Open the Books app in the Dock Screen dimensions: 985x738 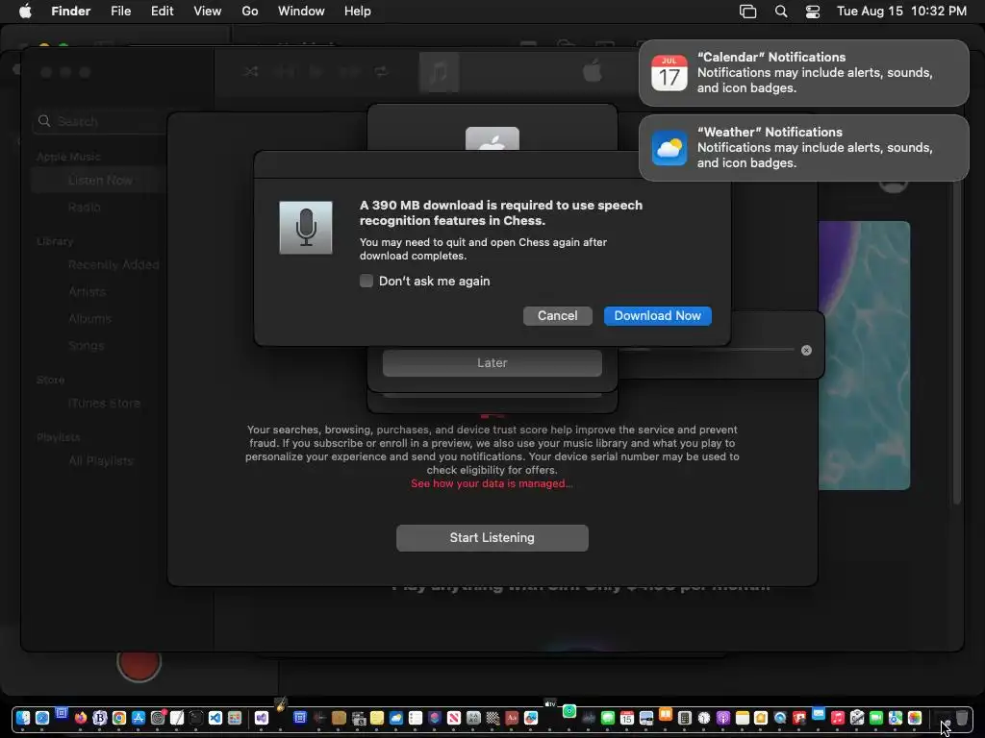click(666, 714)
